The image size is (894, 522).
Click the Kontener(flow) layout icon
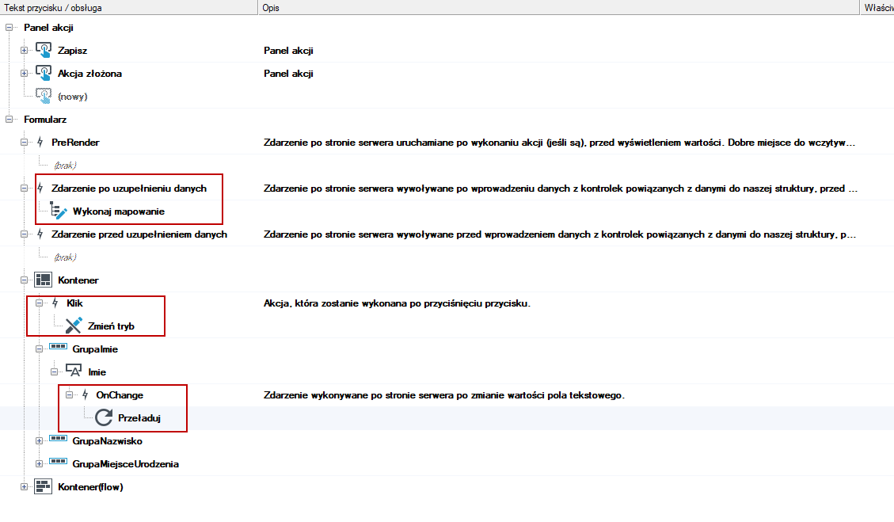(44, 486)
